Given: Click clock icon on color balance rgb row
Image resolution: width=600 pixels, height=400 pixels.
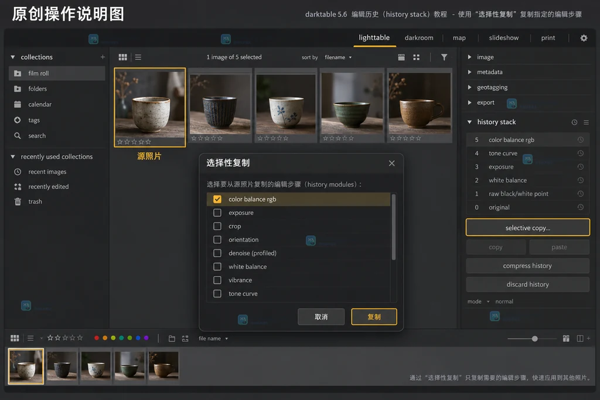Looking at the screenshot, I should [x=581, y=139].
